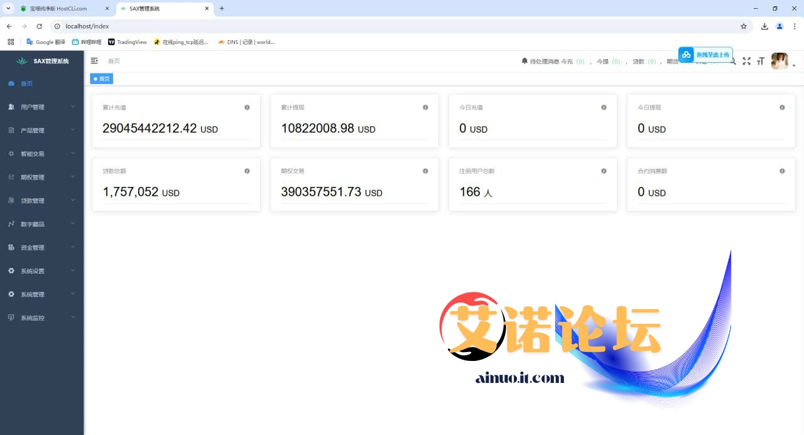The height and width of the screenshot is (435, 804).
Task: Open the Chrome three-dot menu
Action: click(795, 26)
